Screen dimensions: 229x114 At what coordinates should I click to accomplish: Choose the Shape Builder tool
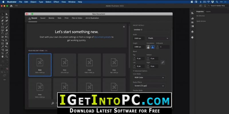click(x=3, y=40)
